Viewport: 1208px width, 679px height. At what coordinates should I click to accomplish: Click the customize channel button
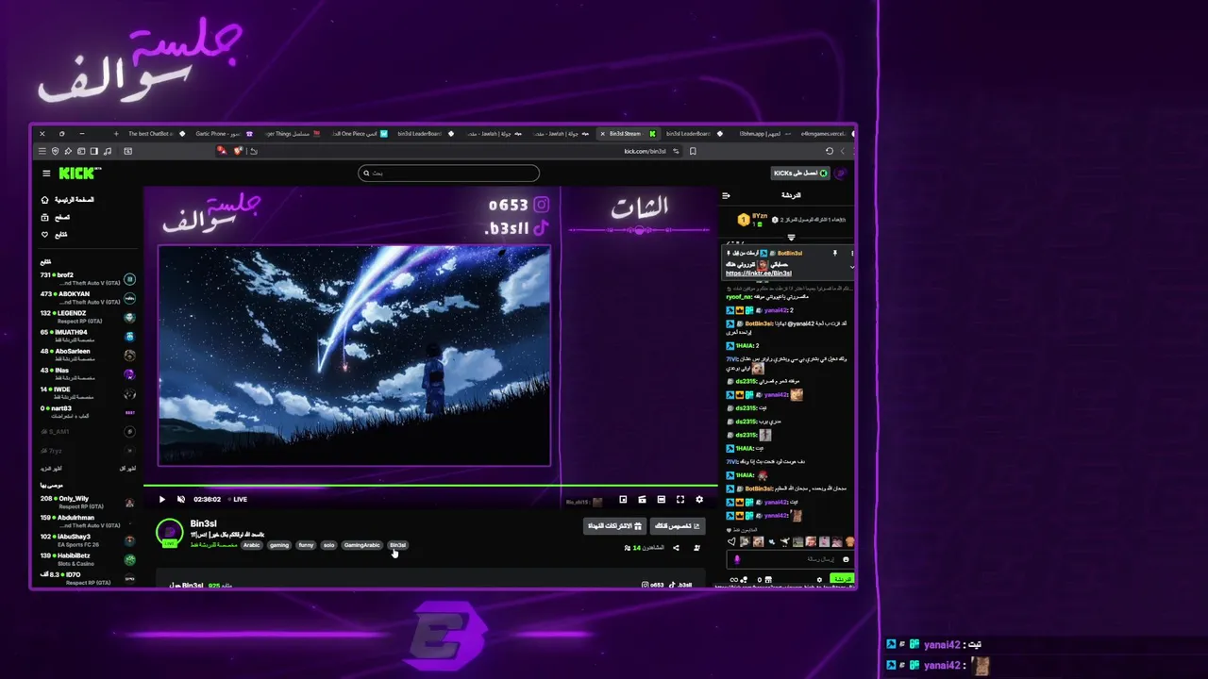677,525
